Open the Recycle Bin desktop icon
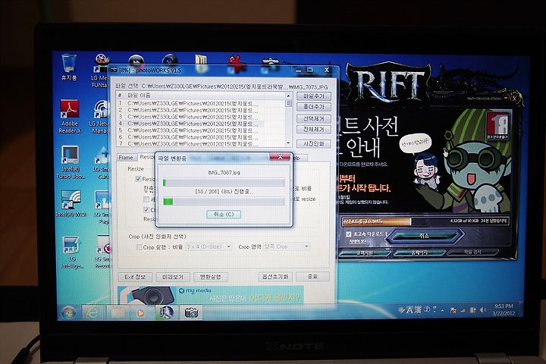This screenshot has height=364, width=546. pyautogui.click(x=69, y=67)
